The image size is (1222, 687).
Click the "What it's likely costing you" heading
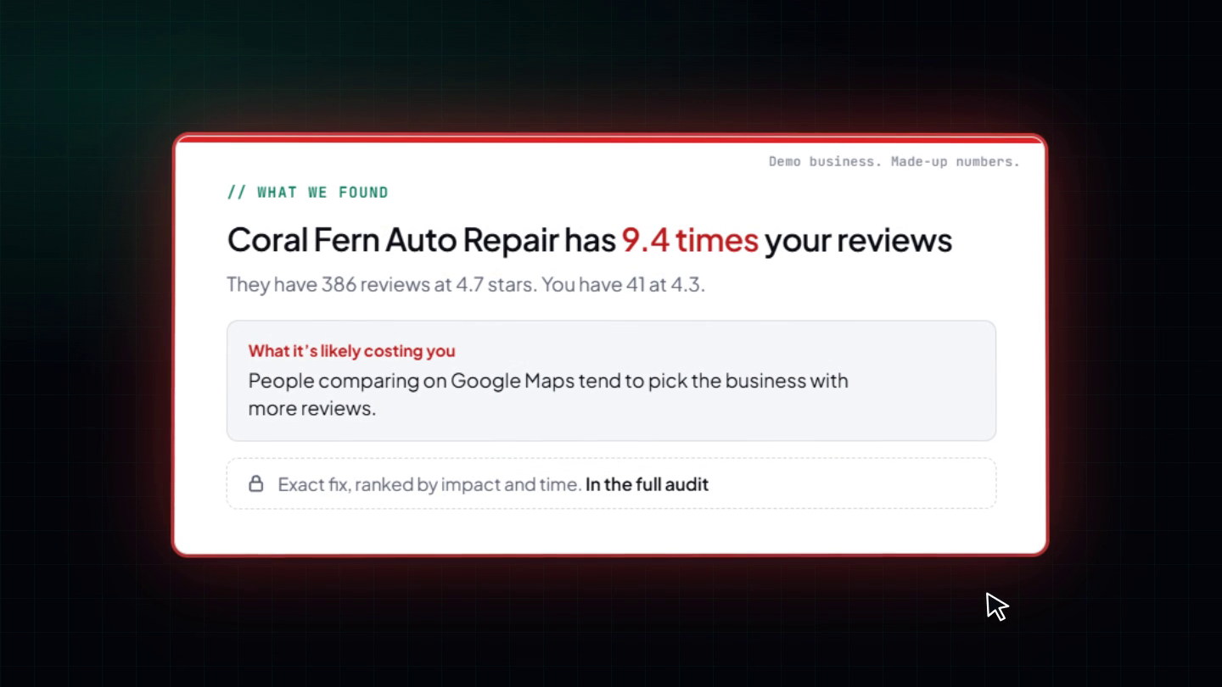351,351
